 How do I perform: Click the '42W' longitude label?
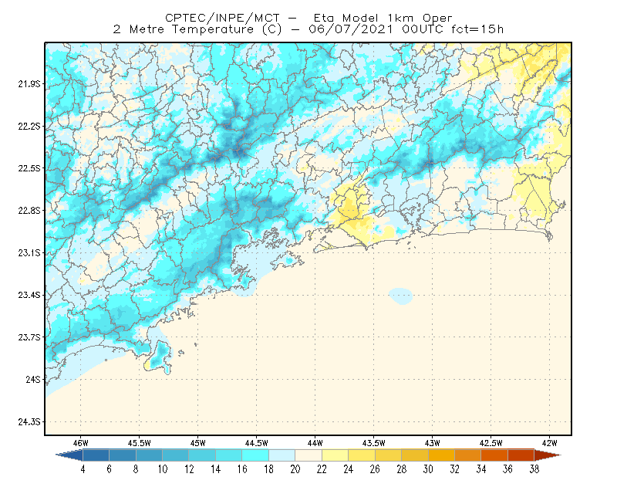[550, 443]
